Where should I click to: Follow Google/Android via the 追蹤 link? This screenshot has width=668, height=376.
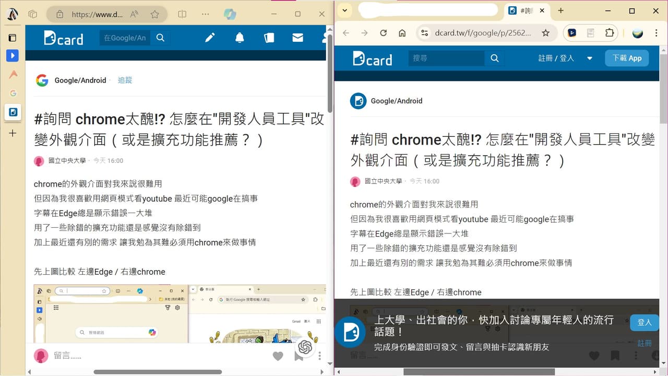tap(125, 80)
